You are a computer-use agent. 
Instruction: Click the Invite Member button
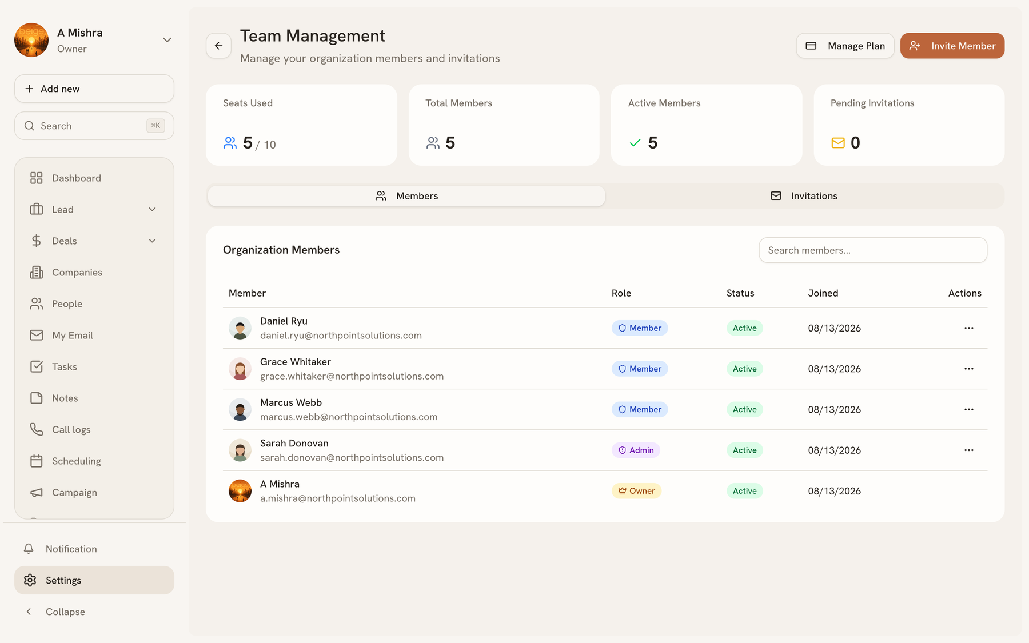pyautogui.click(x=952, y=46)
